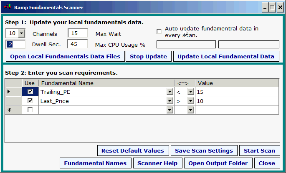Click the Channels label
The height and width of the screenshot is (173, 286).
[45, 34]
